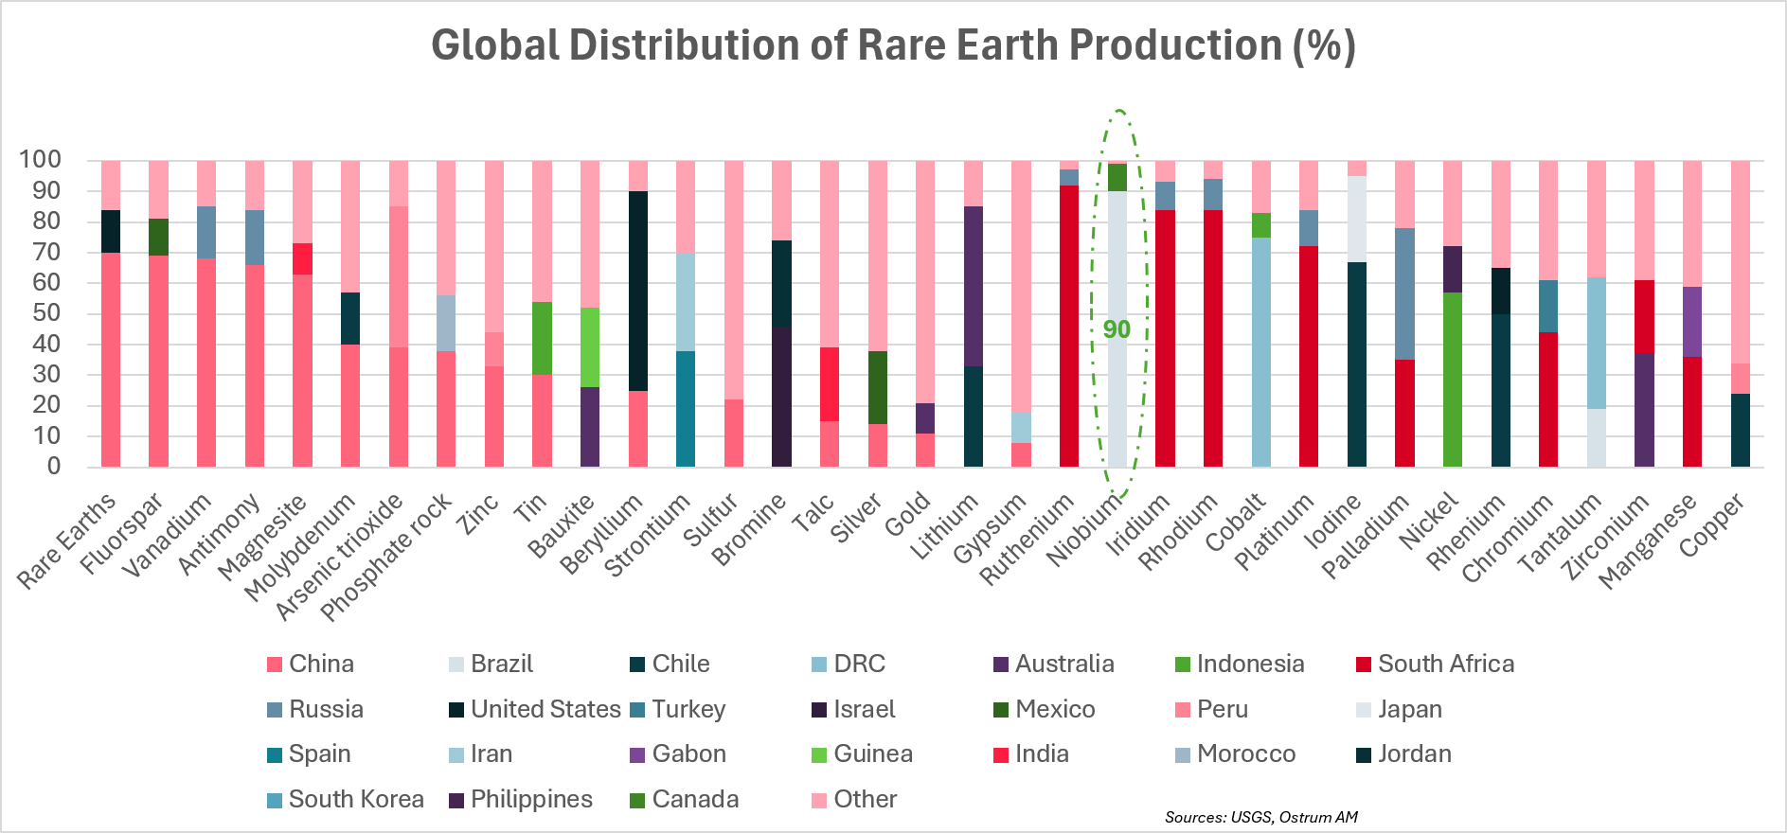Click the 'Peru' legend label
This screenshot has height=833, width=1787.
click(x=1223, y=709)
